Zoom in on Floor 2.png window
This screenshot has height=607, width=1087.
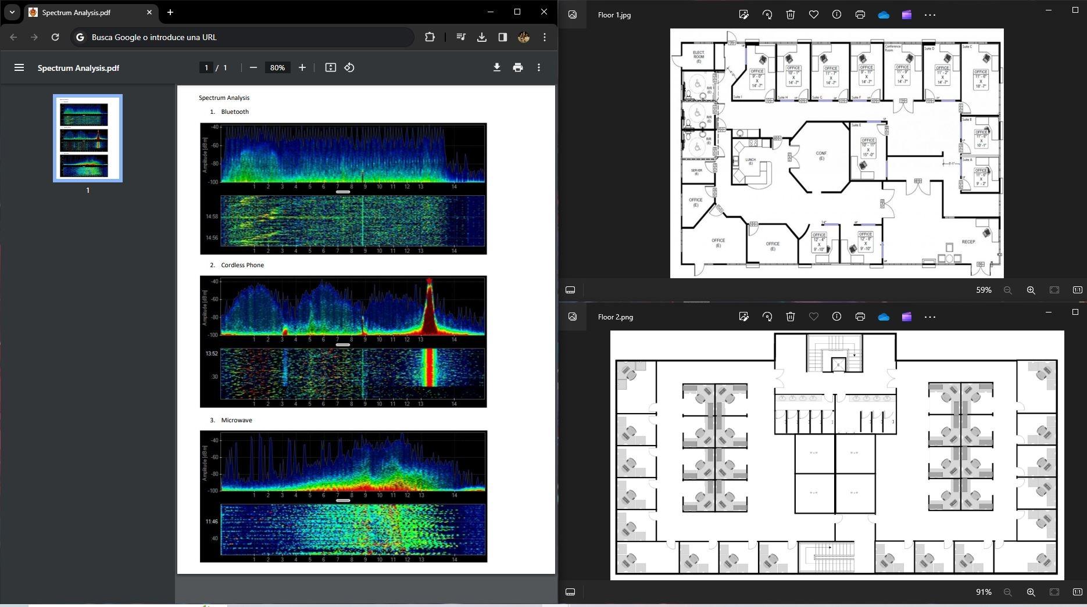click(1031, 592)
